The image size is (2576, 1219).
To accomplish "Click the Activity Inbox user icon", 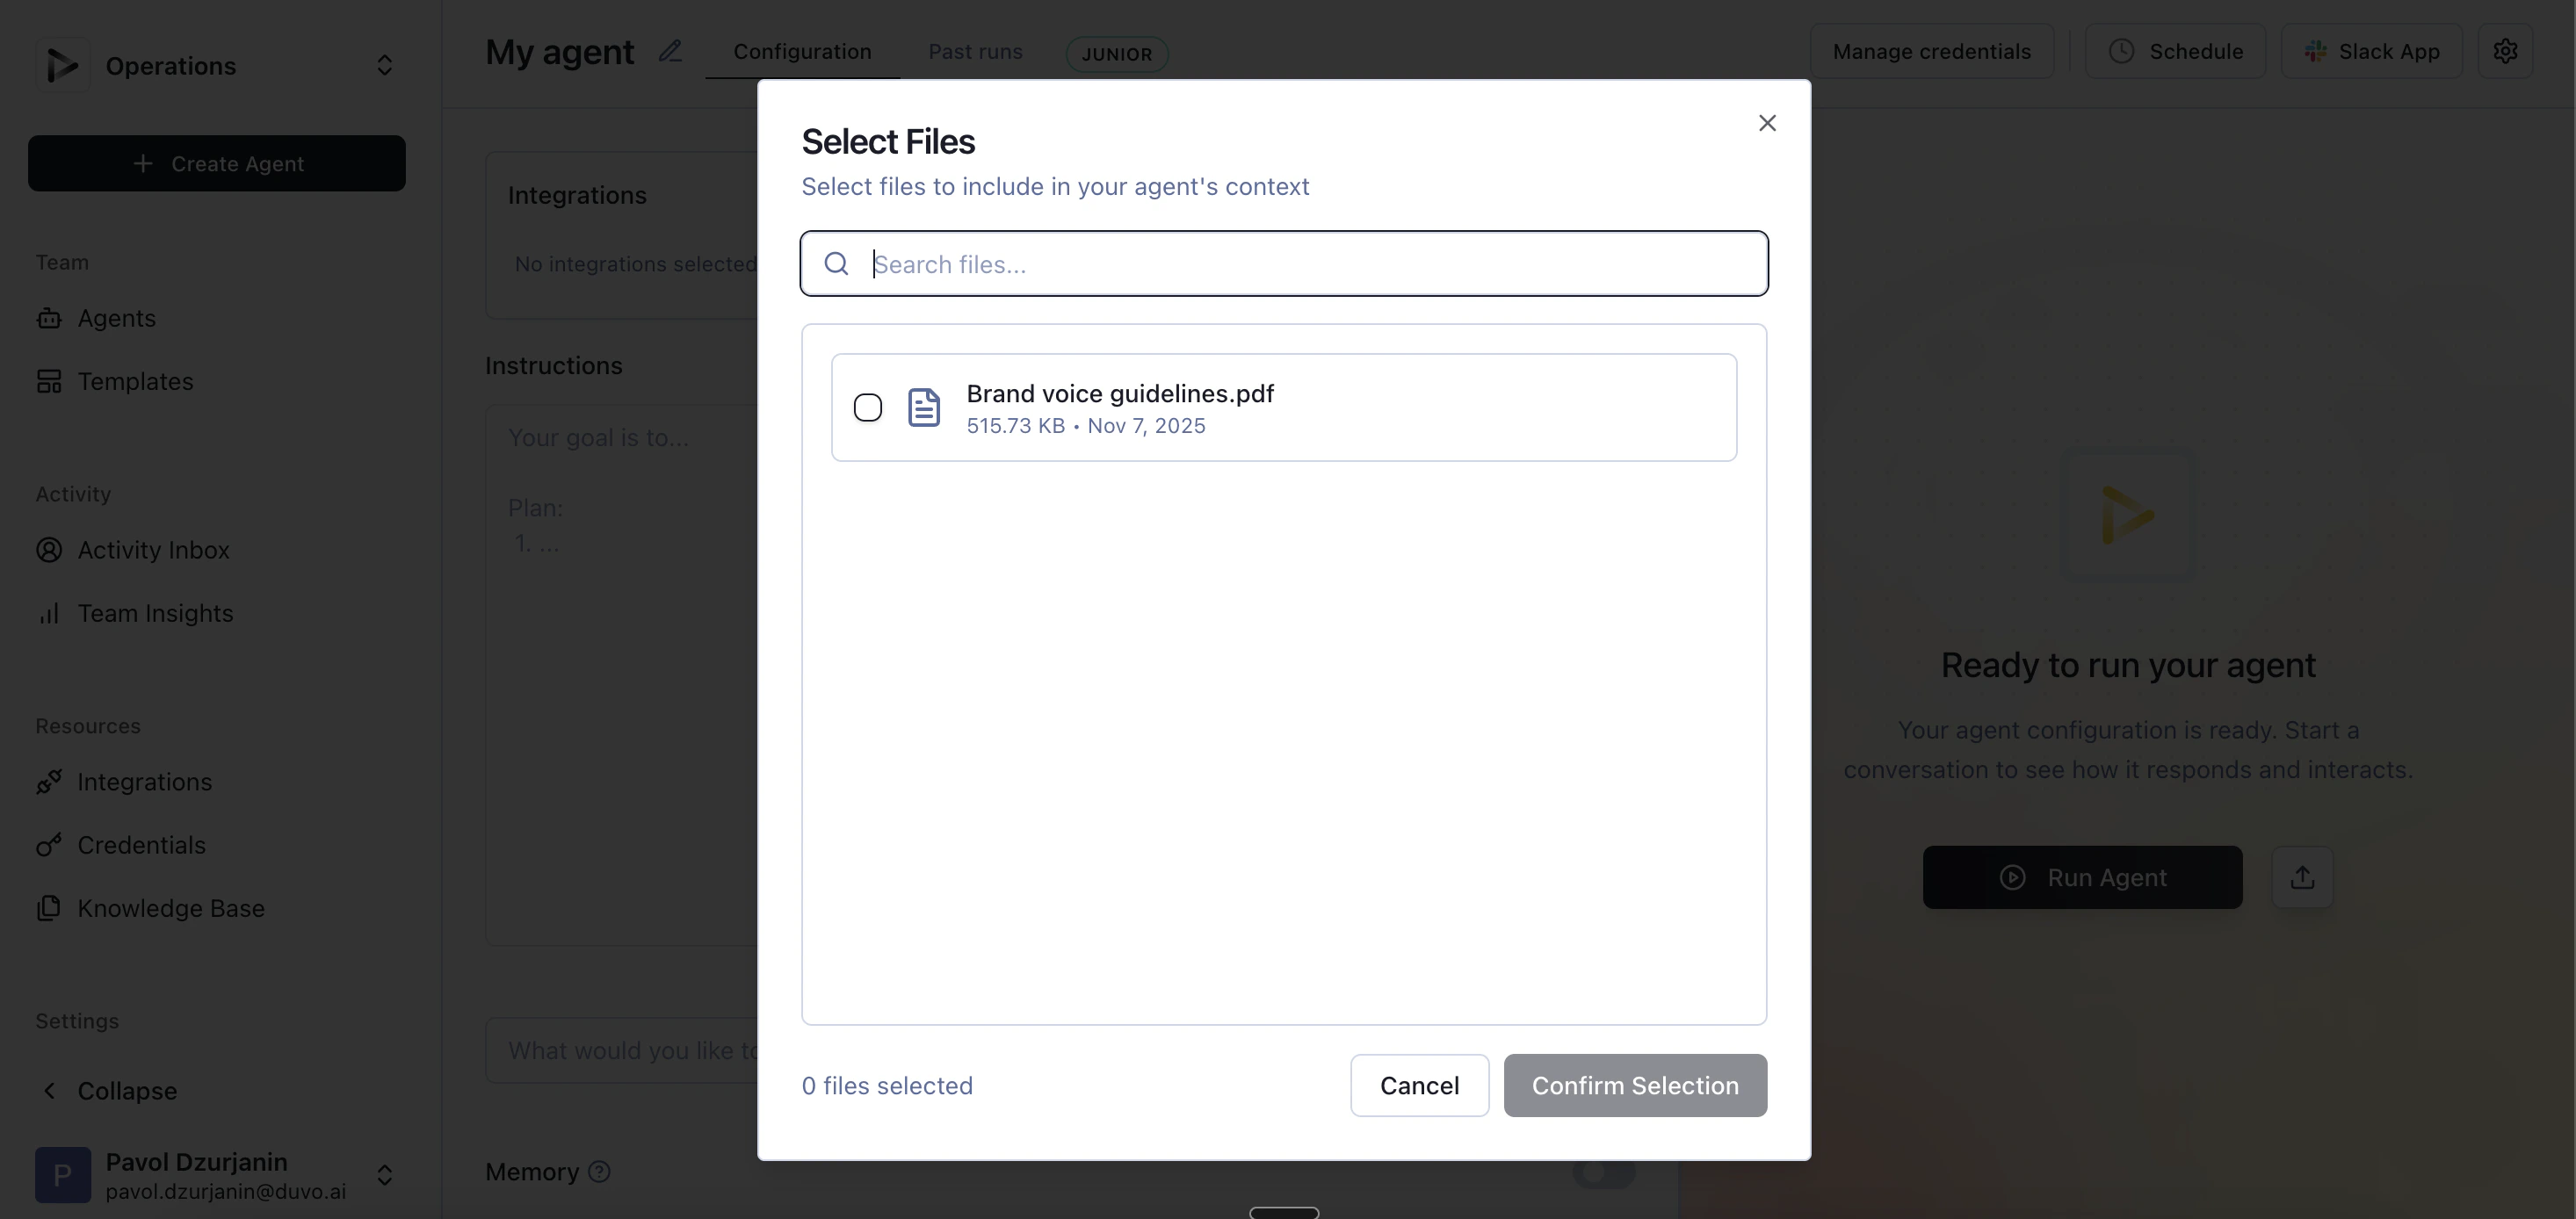I will [x=49, y=550].
